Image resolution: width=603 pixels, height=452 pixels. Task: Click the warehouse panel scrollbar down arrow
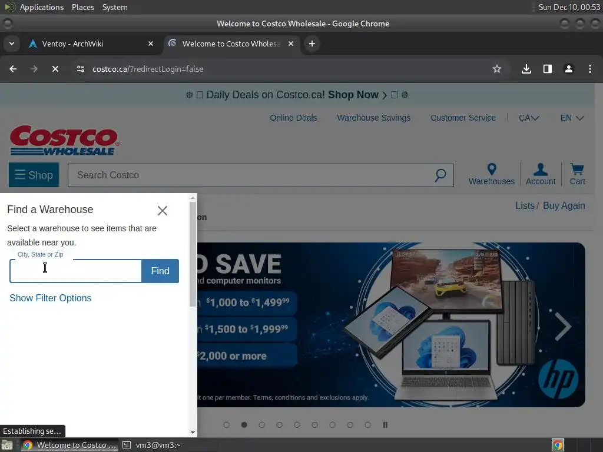tap(193, 433)
